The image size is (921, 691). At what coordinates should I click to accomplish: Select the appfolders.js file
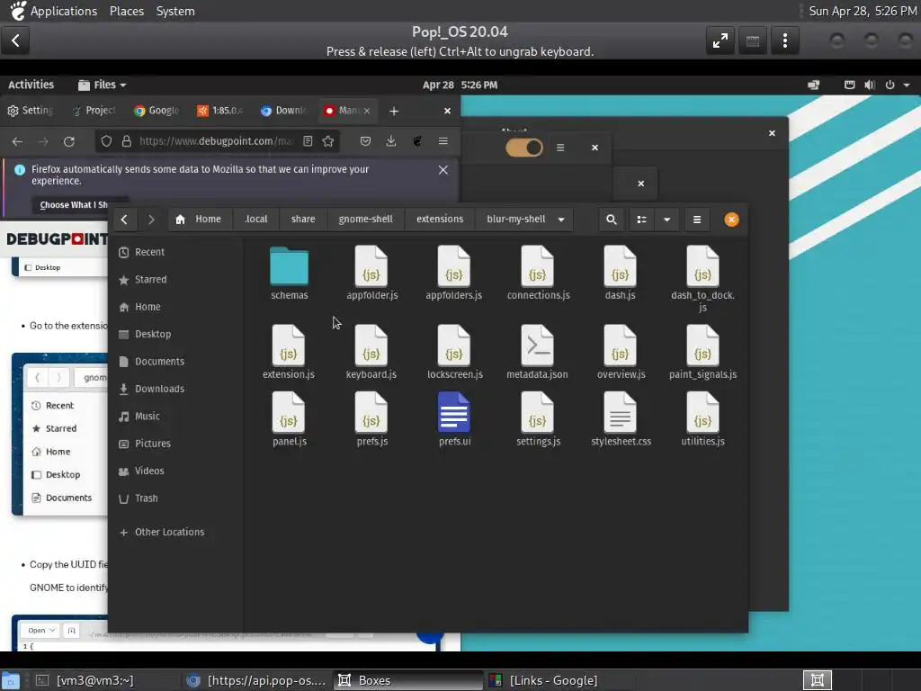pos(454,273)
